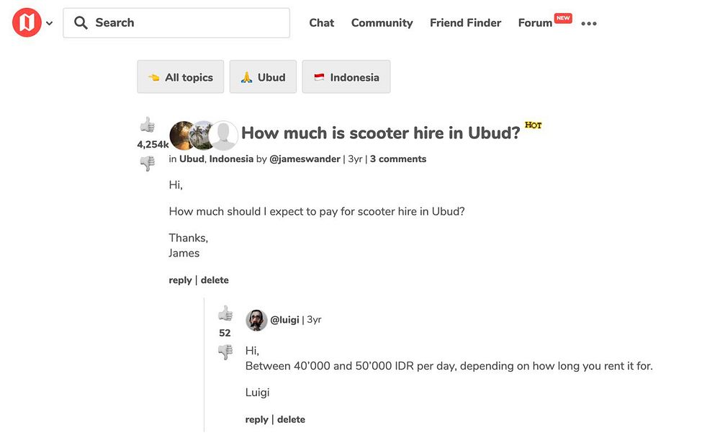Filter by the Indonesia topic tag
This screenshot has width=720, height=438.
pos(346,77)
